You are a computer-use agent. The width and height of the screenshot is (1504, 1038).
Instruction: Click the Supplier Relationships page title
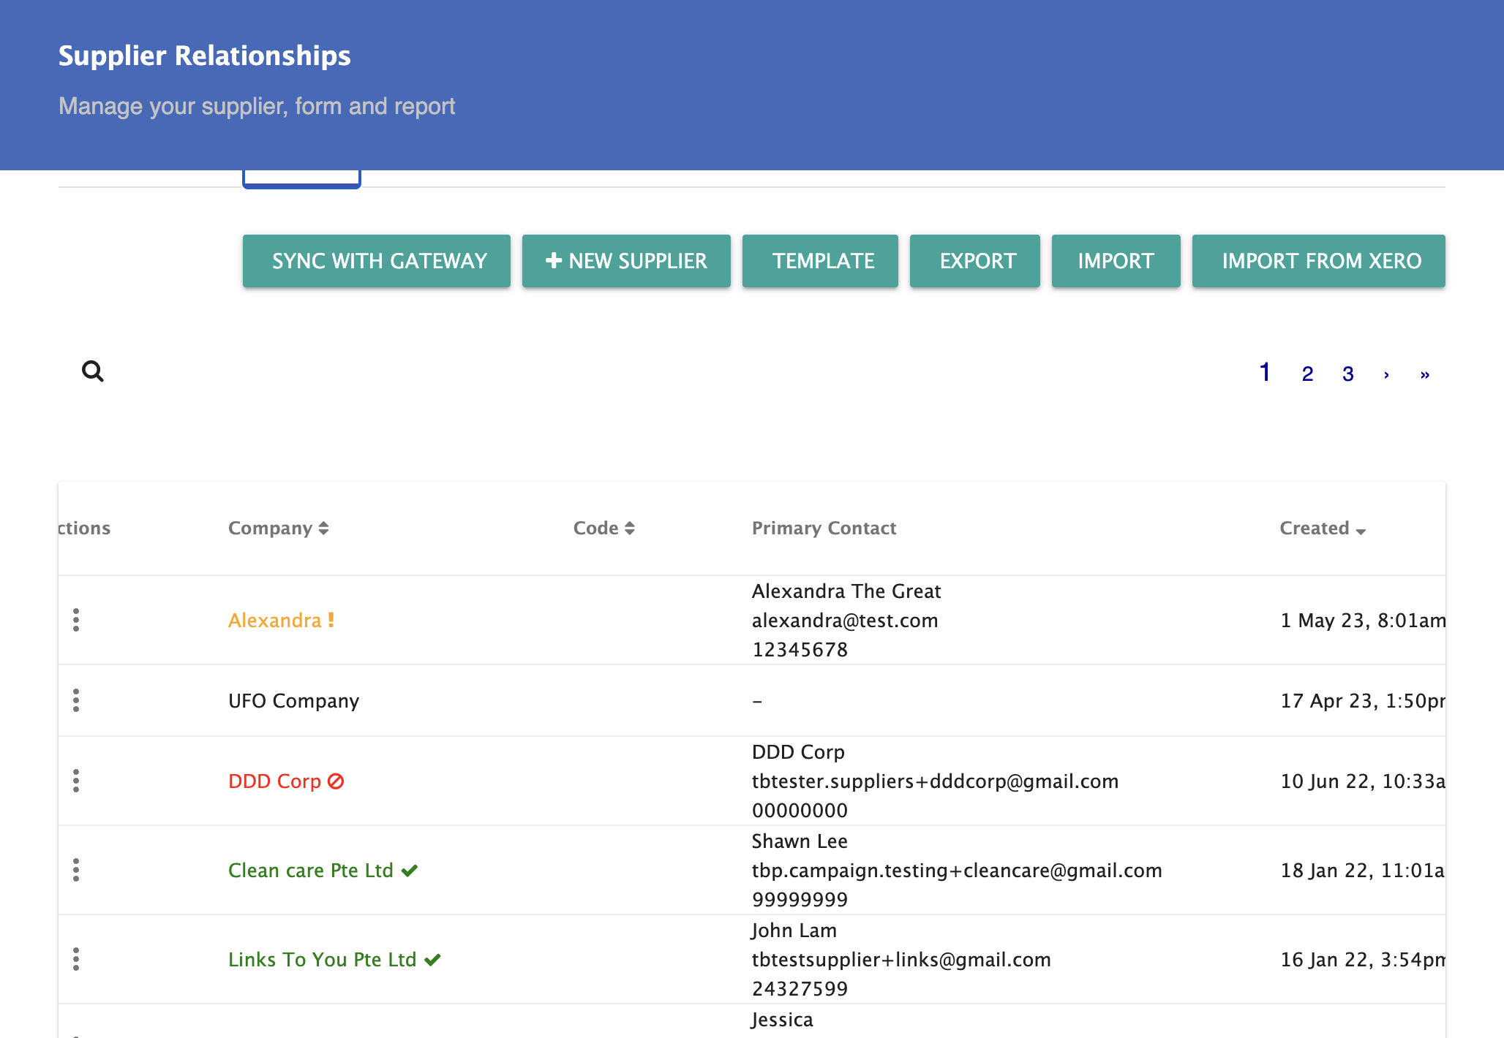pyautogui.click(x=205, y=56)
